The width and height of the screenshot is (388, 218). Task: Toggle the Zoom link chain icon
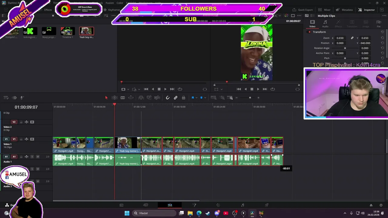coord(352,38)
